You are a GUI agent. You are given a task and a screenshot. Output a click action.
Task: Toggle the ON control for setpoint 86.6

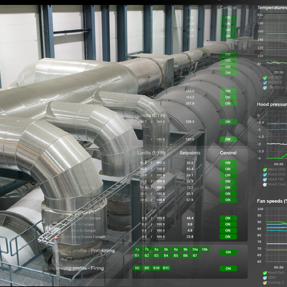228,163
